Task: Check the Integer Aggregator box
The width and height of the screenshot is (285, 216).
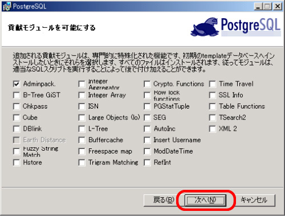Action: click(82, 84)
